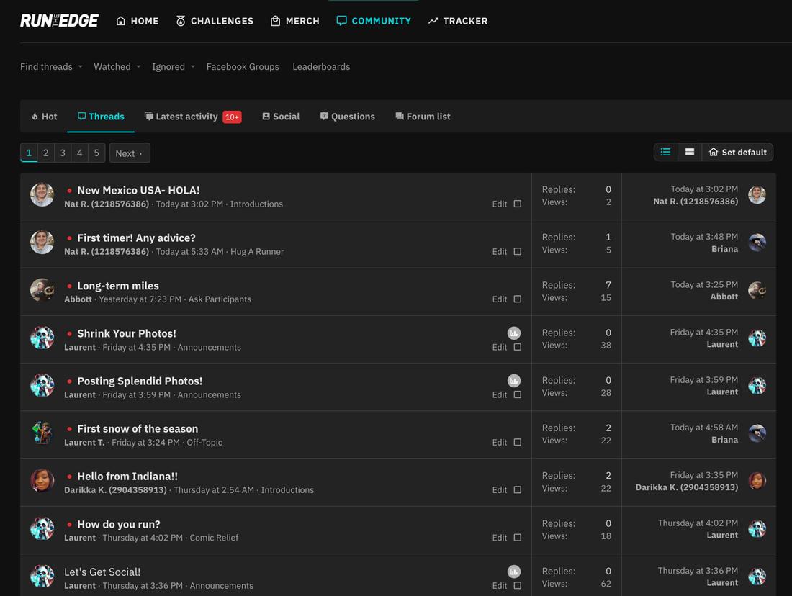Expand the Find threads dropdown
Image resolution: width=792 pixels, height=596 pixels.
click(x=51, y=66)
